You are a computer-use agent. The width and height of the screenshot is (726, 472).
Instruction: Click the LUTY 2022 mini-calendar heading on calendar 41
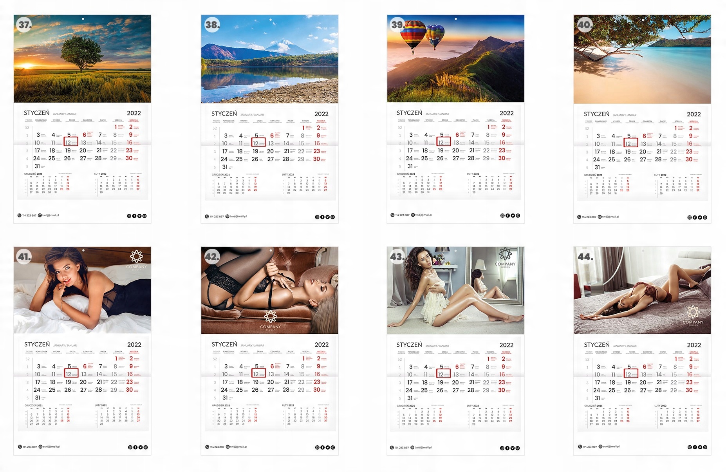[x=101, y=405]
